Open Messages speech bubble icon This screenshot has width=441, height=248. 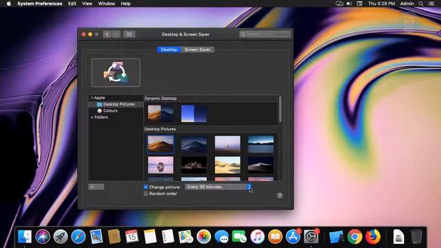(222, 236)
